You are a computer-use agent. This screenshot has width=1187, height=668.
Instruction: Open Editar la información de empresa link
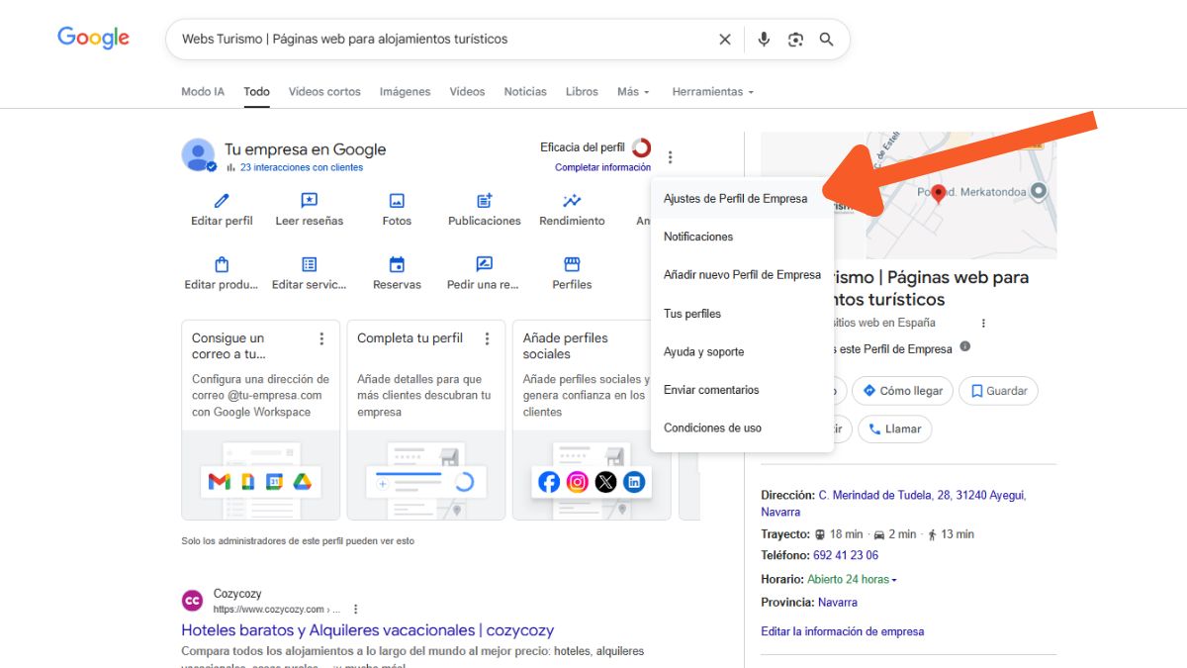pos(841,631)
